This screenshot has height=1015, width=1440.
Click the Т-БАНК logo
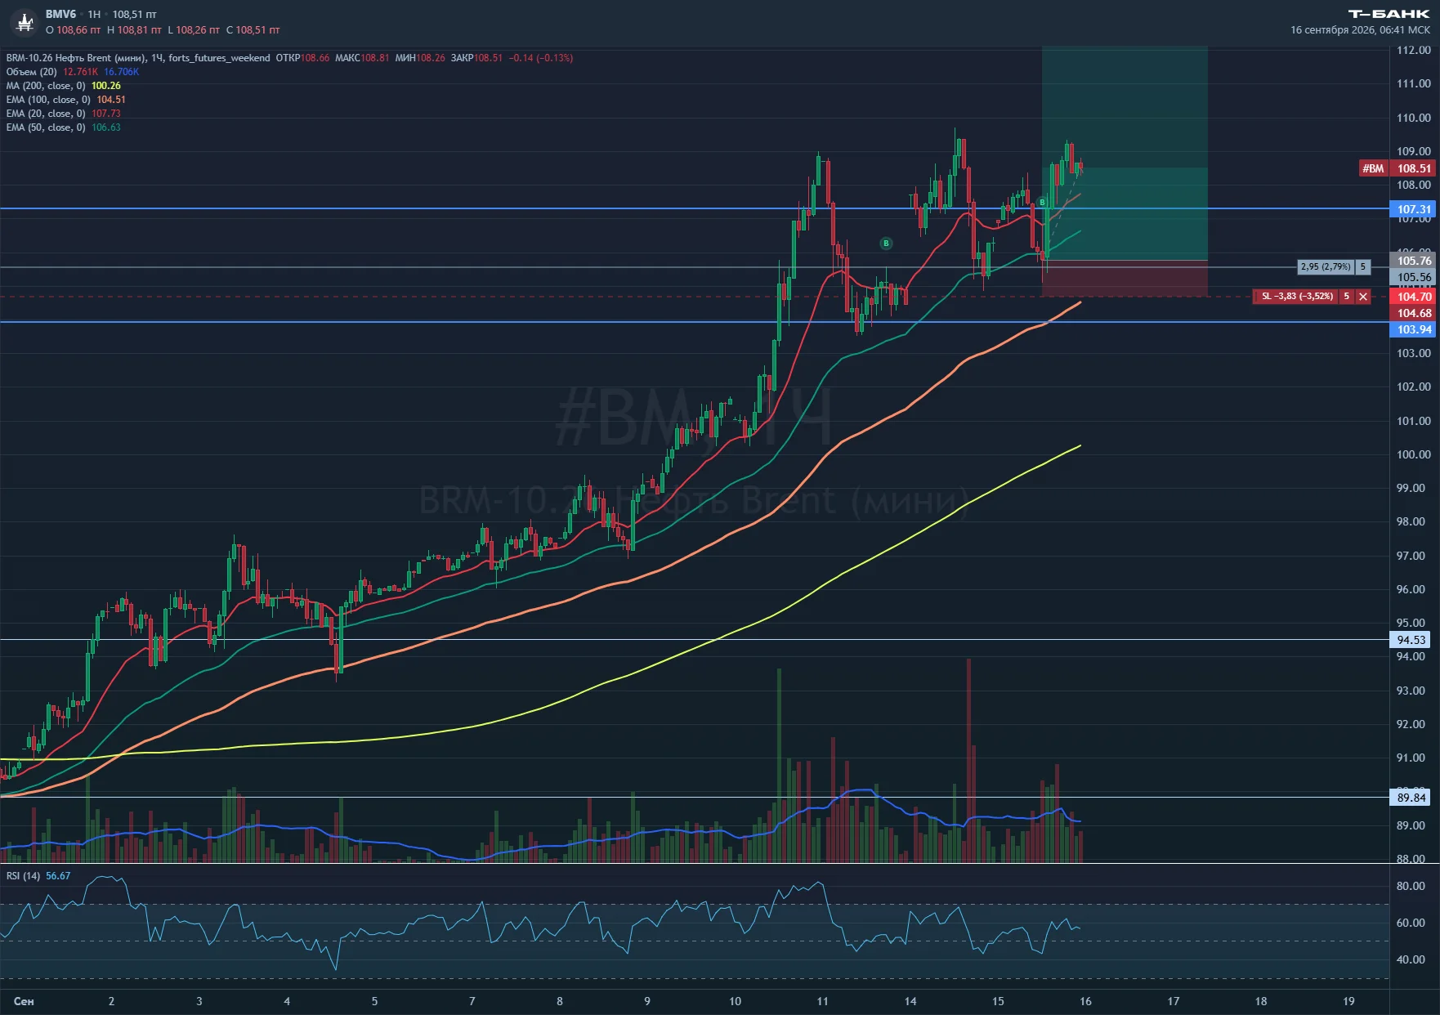[1389, 14]
